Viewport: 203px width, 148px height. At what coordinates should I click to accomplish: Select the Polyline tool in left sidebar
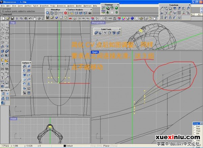click(2, 29)
